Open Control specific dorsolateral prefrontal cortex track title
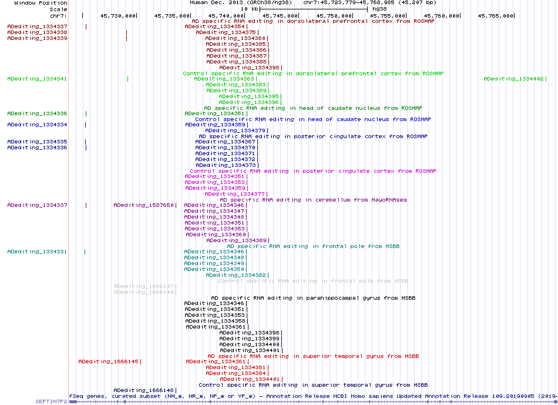 (313, 73)
